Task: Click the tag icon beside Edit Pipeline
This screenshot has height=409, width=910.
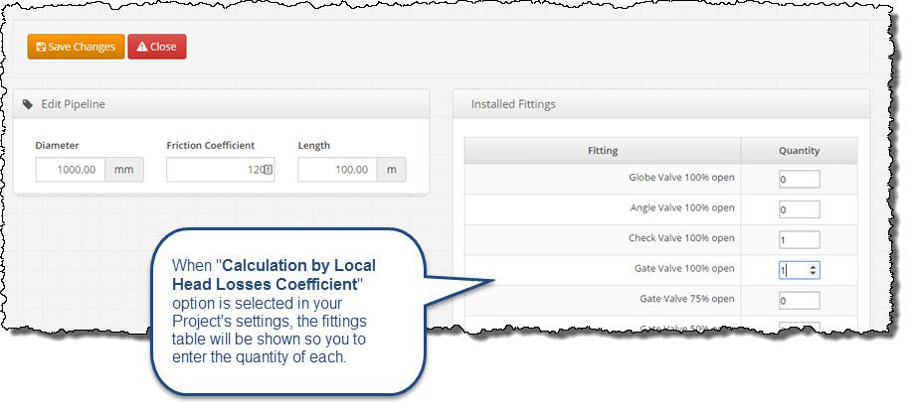Action: point(28,103)
